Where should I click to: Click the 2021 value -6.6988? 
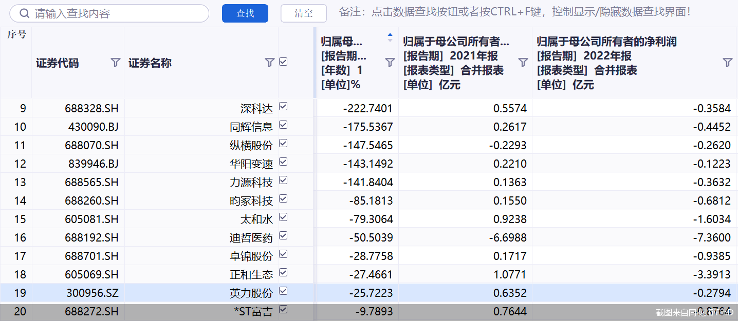pyautogui.click(x=508, y=237)
